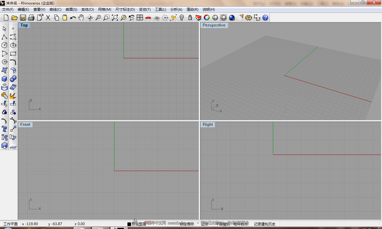Screen dimensions: 382x229
Task: Select the Trim tool
Action: [4, 104]
